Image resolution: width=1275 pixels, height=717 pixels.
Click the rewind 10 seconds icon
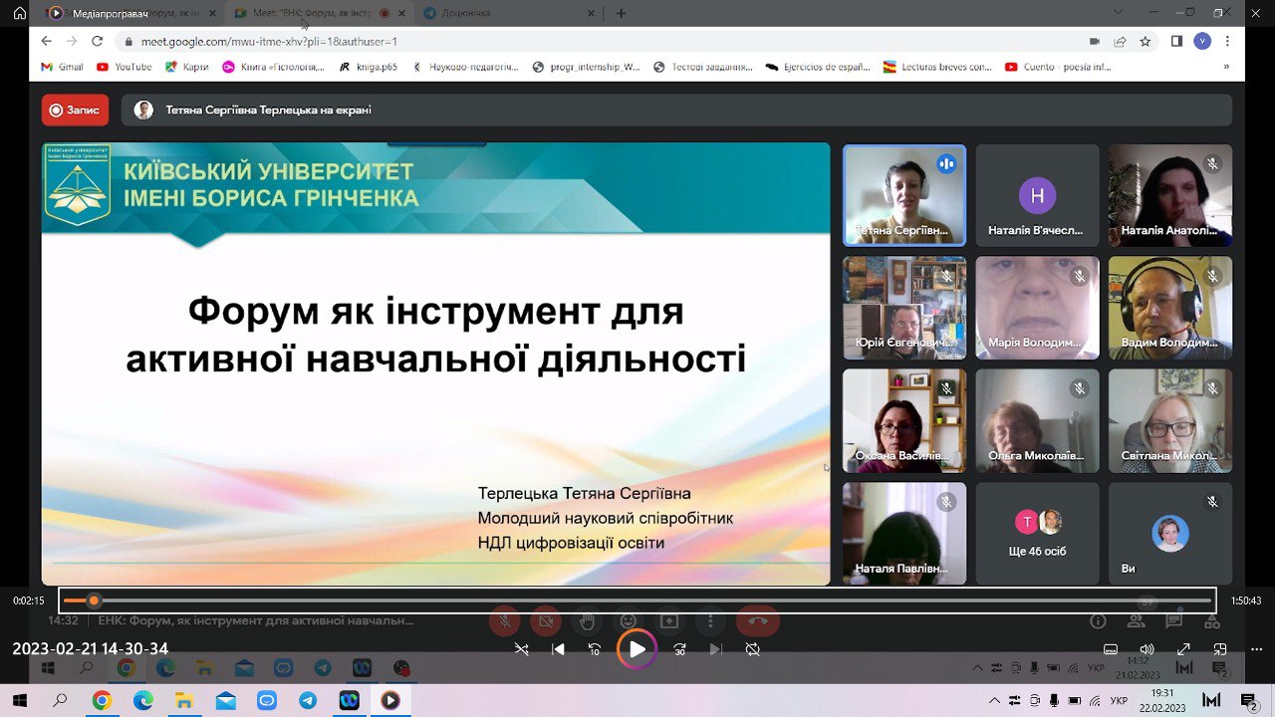point(594,649)
